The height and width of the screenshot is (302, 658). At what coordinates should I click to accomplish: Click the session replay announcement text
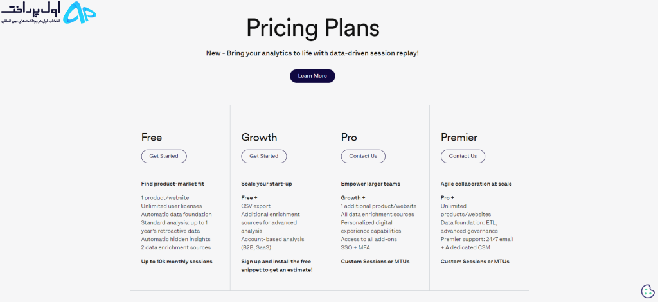[312, 53]
